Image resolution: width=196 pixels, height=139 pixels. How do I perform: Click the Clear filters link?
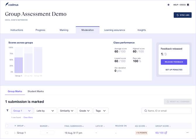point(28,117)
